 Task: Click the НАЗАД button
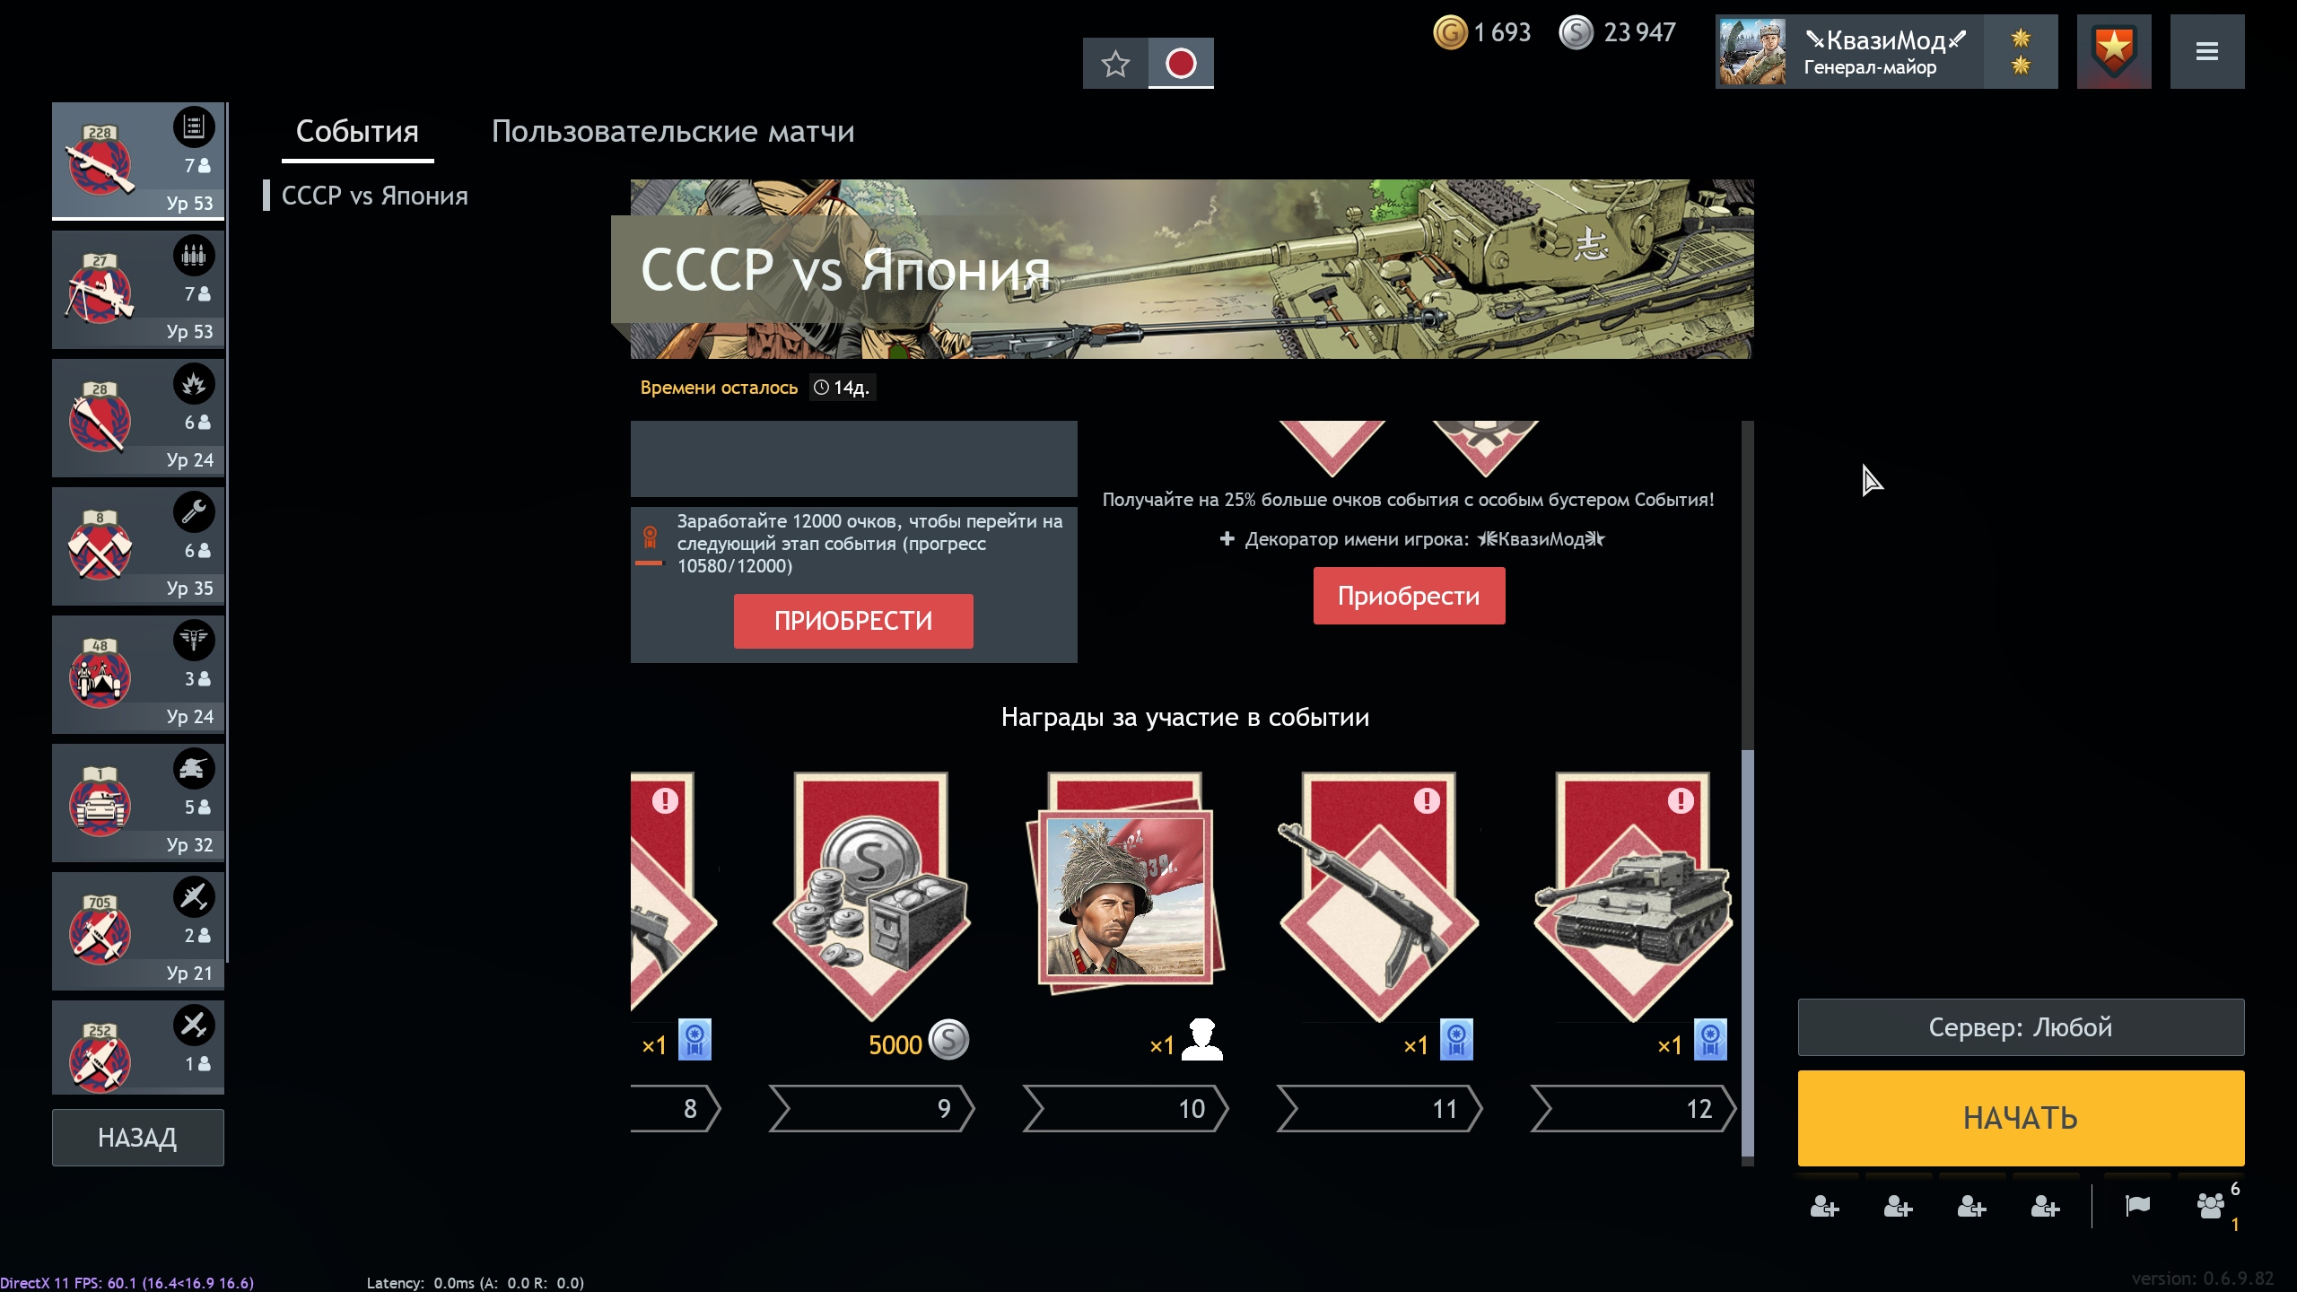pyautogui.click(x=138, y=1138)
